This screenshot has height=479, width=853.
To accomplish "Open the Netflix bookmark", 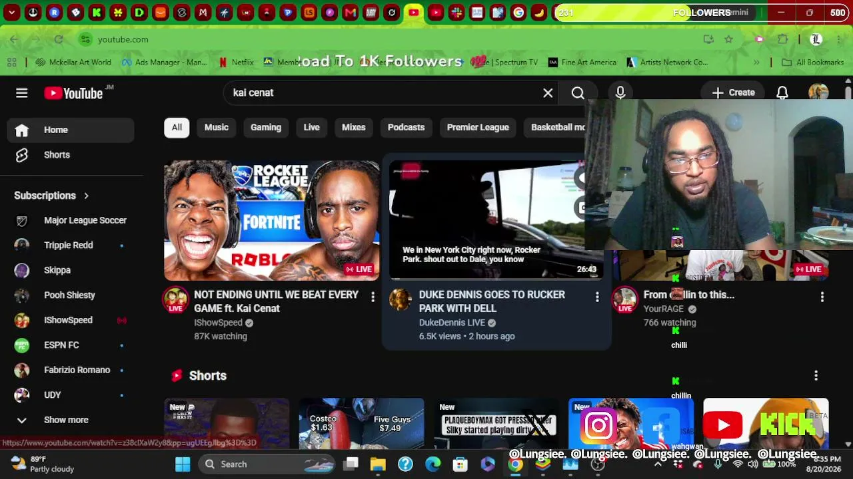I will [236, 63].
